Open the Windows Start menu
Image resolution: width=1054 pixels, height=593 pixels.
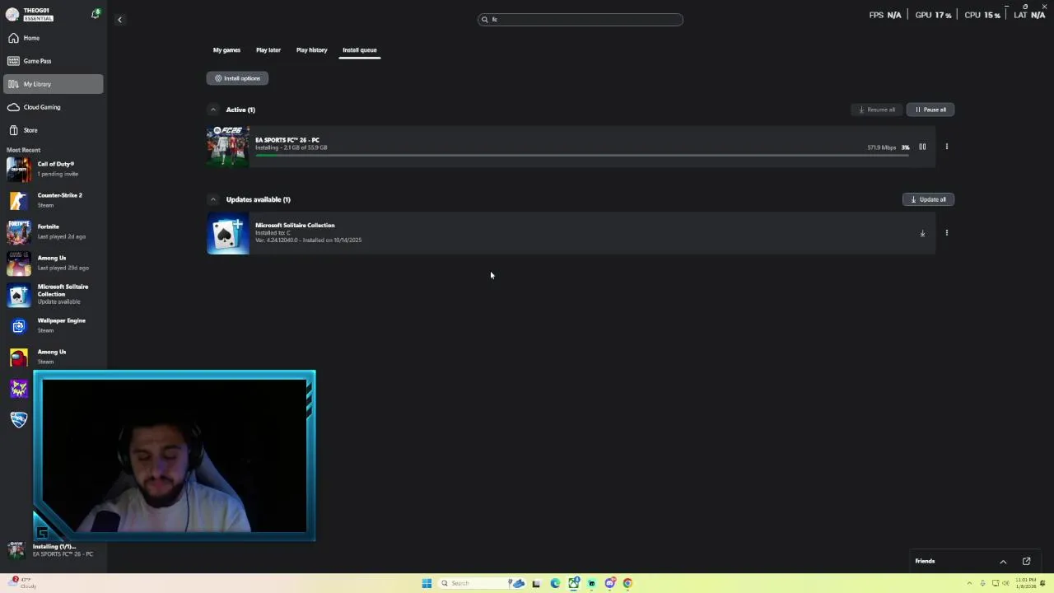427,583
